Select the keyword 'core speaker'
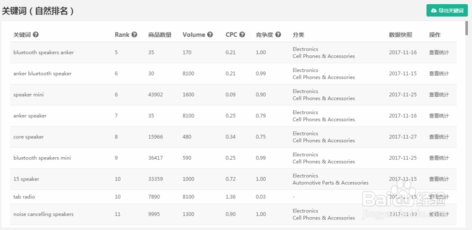This screenshot has width=472, height=230. click(x=29, y=136)
